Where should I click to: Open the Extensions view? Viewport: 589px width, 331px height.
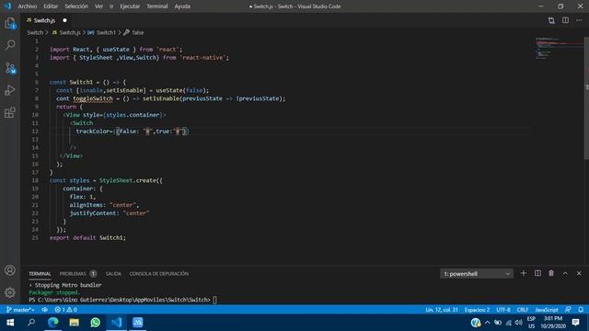click(10, 112)
